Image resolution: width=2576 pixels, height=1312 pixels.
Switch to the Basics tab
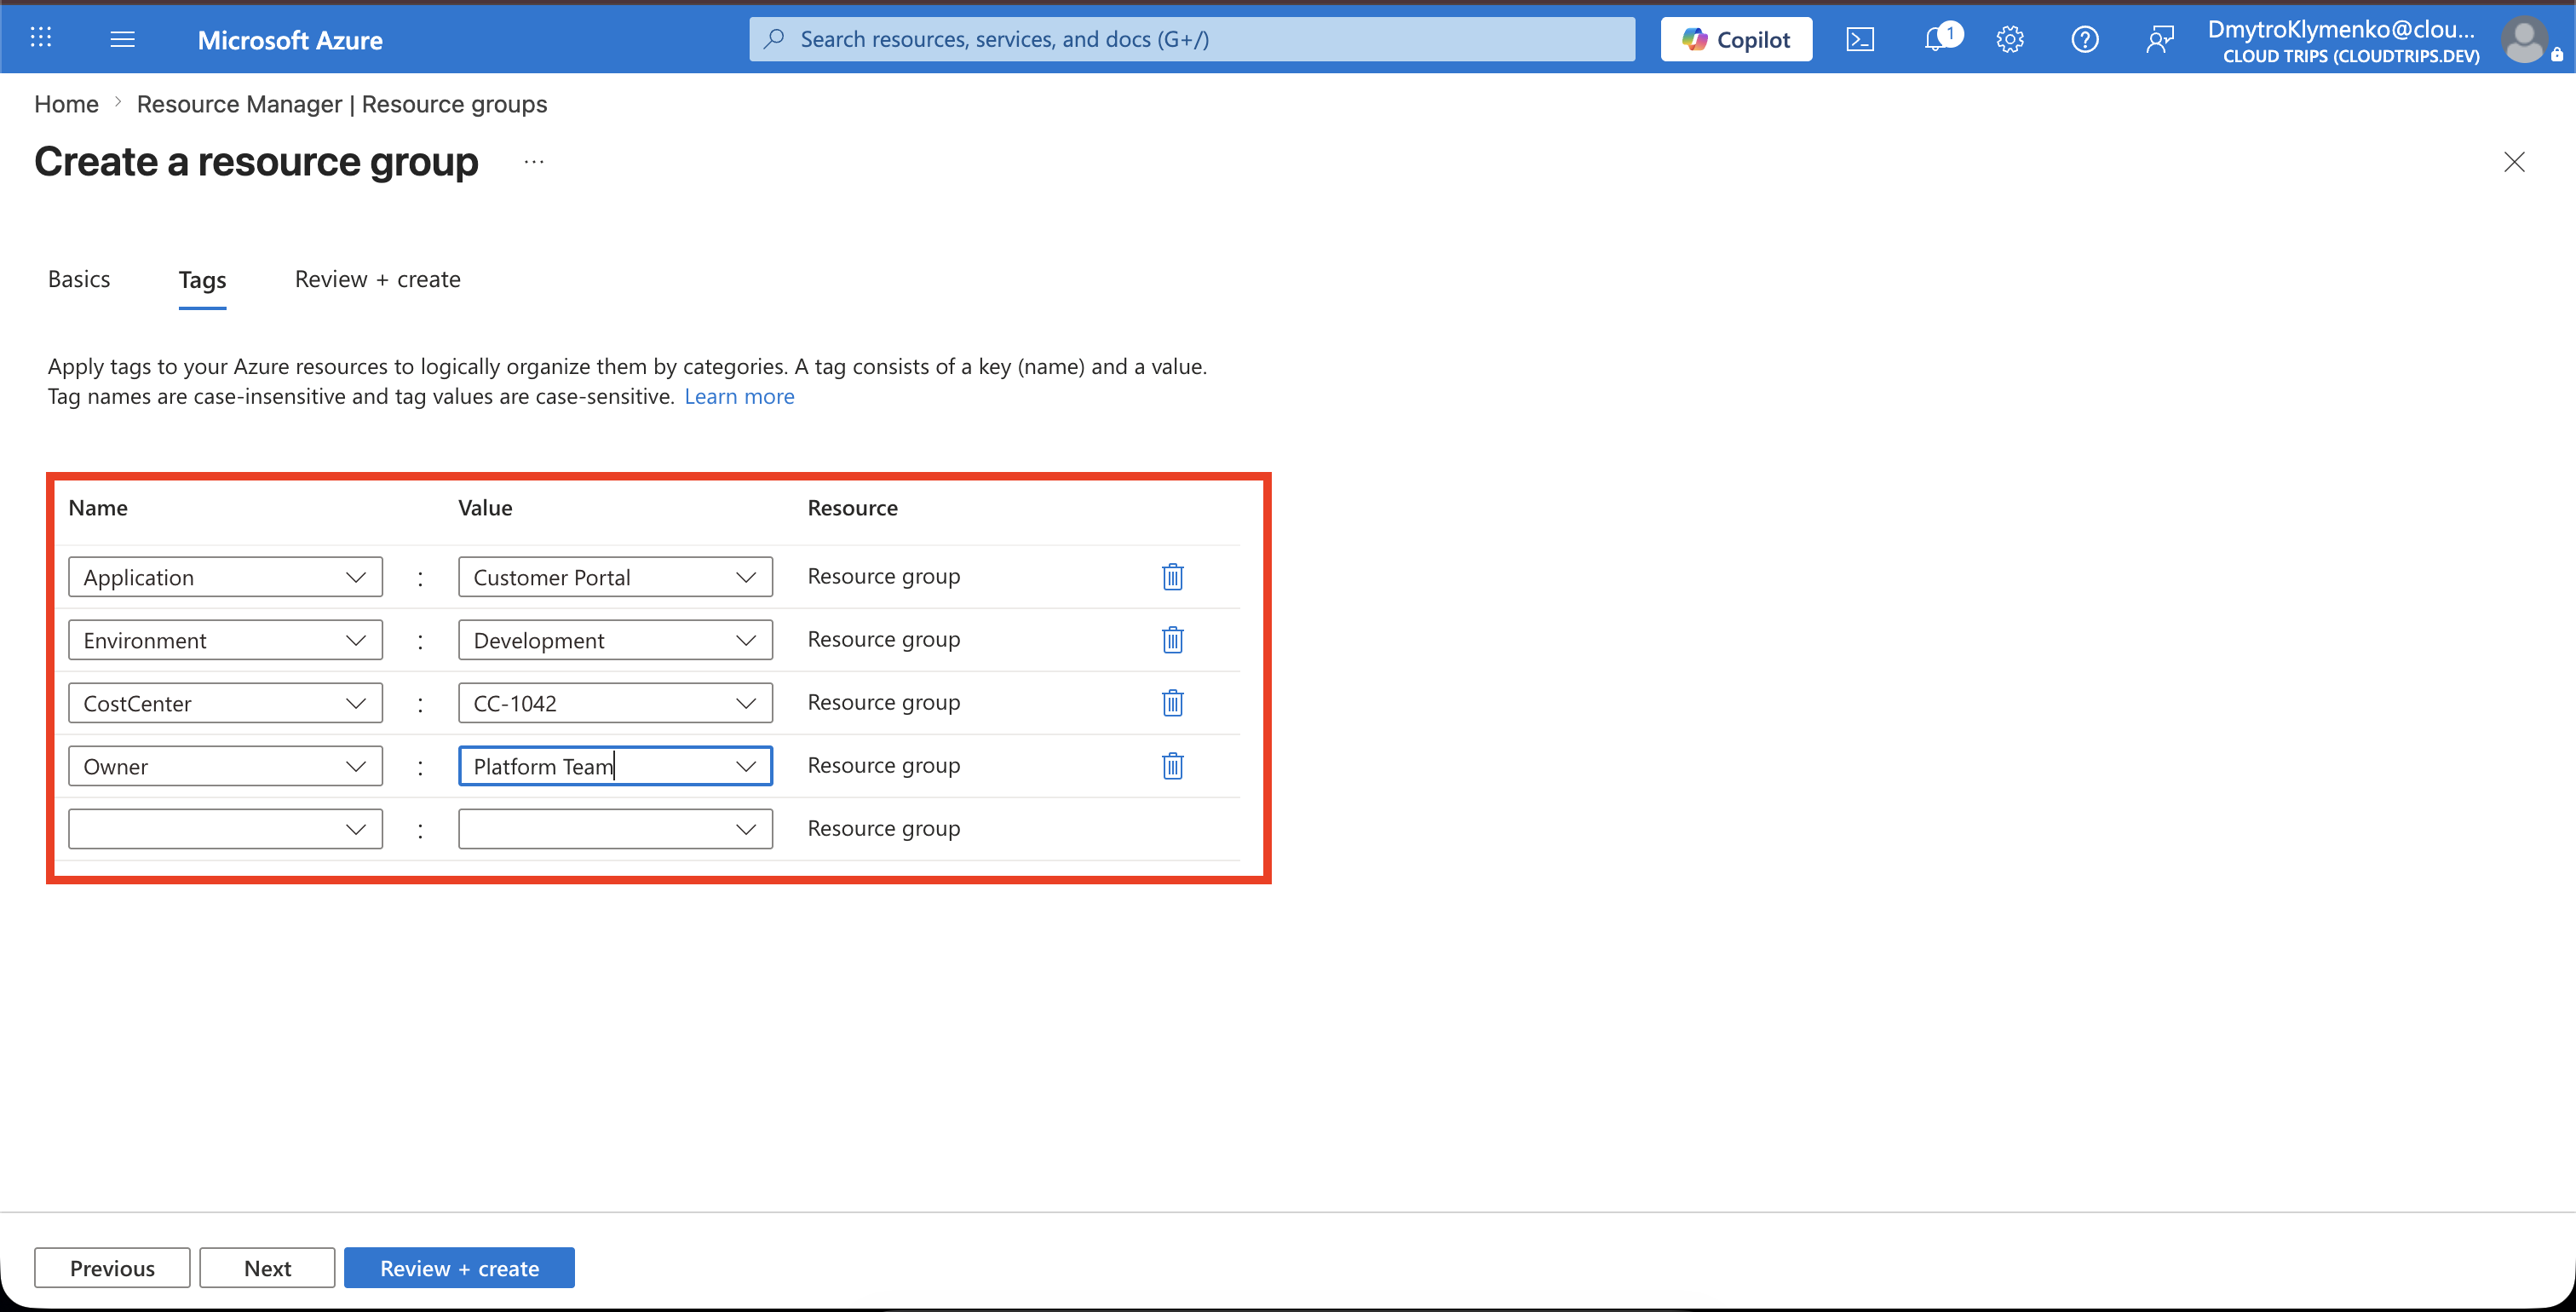(x=79, y=279)
